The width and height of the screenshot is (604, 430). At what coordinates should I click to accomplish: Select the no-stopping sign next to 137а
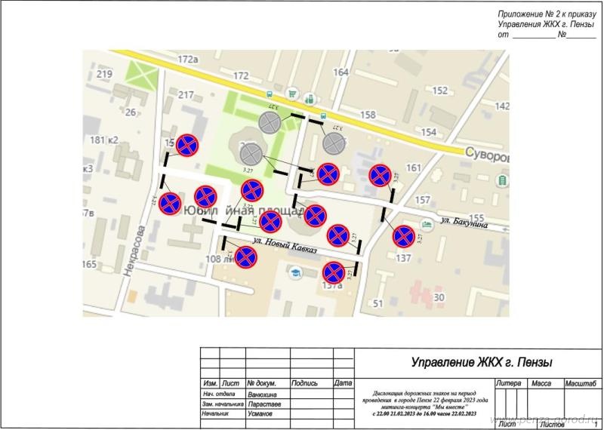pos(334,272)
